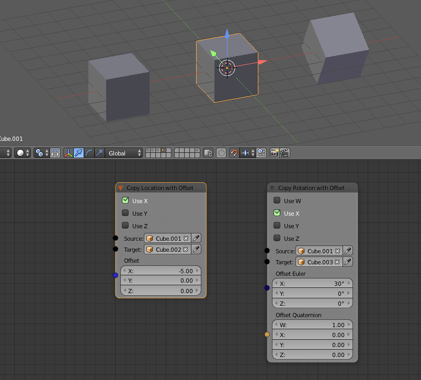Click the snap magnet icon
The width and height of the screenshot is (421, 380).
pyautogui.click(x=234, y=153)
